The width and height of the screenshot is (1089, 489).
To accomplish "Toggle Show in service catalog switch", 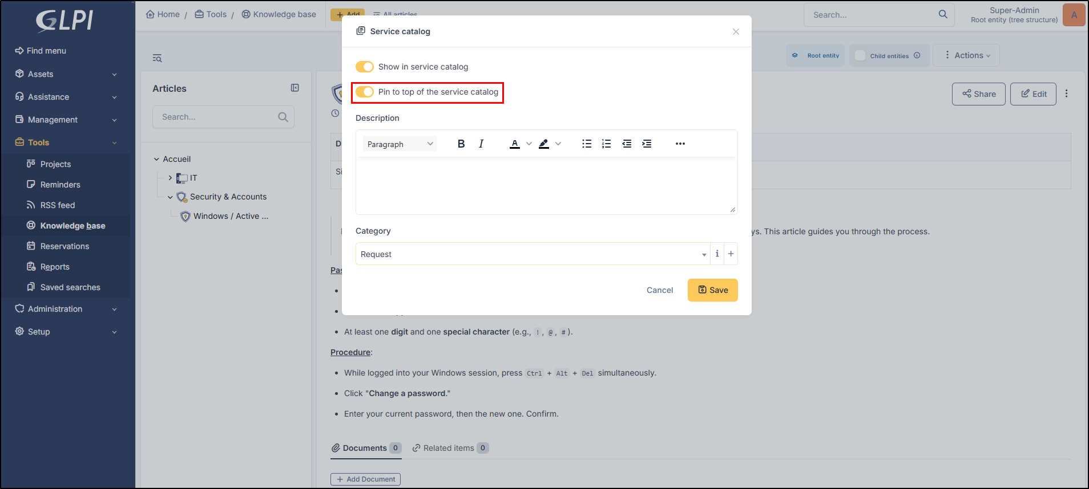I will (x=365, y=67).
